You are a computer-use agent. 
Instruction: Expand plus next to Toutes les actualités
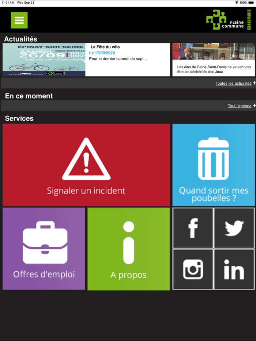pyautogui.click(x=254, y=83)
